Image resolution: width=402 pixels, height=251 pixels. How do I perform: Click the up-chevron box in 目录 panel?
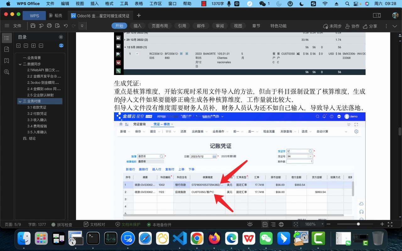point(26,45)
